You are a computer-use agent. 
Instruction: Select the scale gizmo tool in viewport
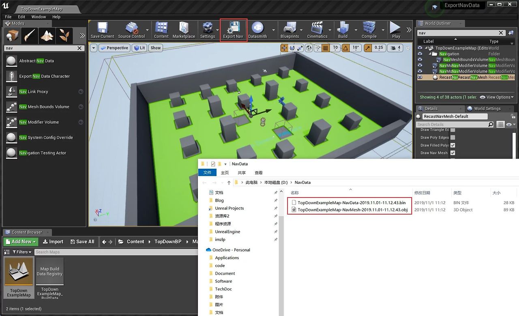coord(300,48)
